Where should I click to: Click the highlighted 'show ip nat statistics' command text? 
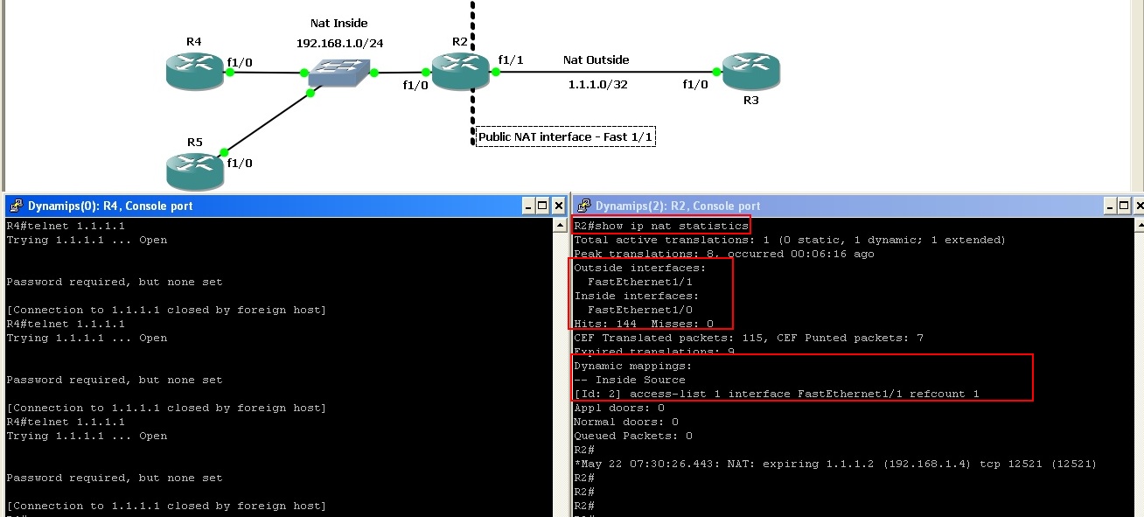[661, 225]
